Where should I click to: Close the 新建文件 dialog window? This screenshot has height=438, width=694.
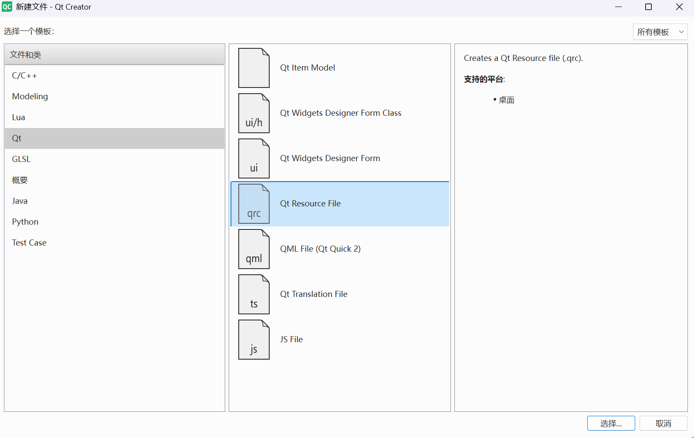[679, 7]
